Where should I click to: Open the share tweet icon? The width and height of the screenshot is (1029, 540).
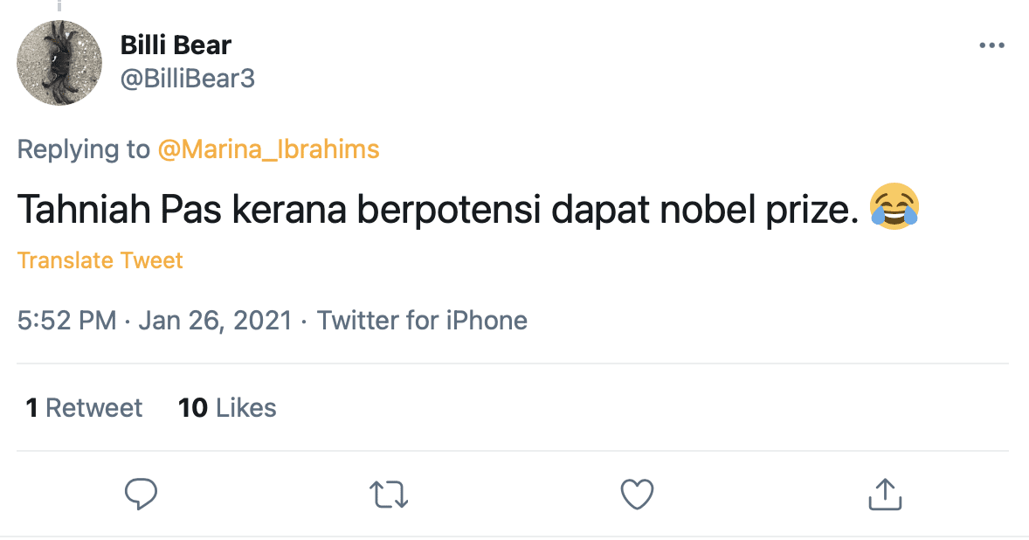tap(884, 495)
